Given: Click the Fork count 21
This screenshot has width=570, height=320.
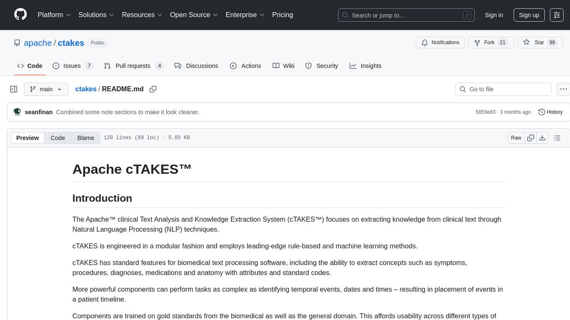Looking at the screenshot, I should tap(503, 42).
